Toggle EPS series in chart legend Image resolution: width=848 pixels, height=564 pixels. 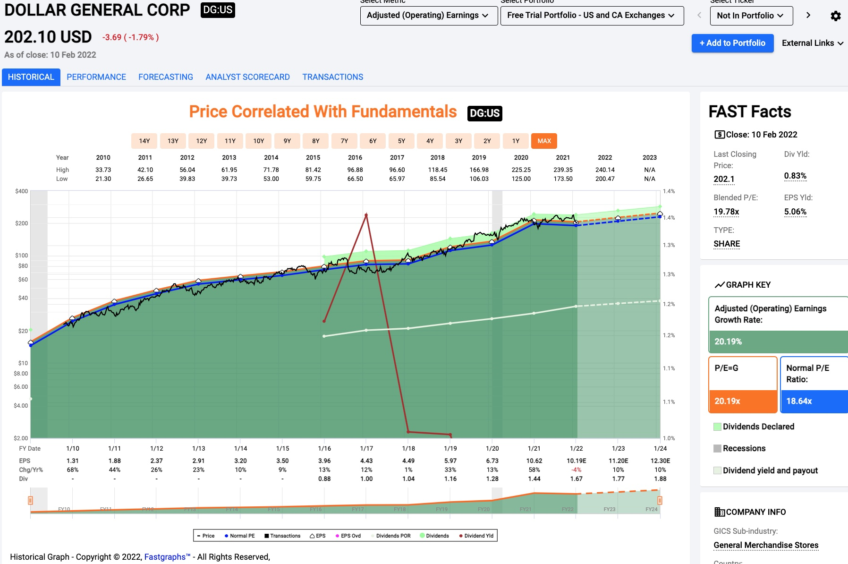pos(317,536)
